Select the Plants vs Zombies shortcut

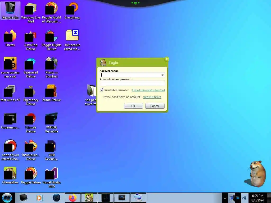tap(52, 67)
